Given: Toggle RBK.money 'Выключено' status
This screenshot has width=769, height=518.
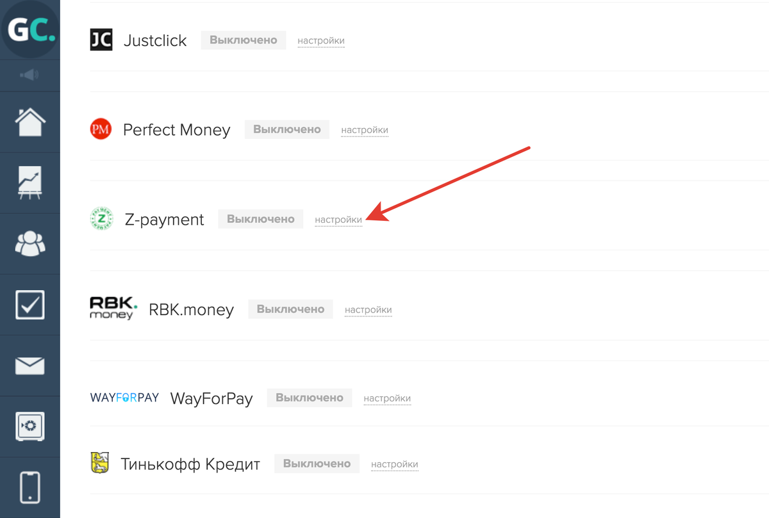Looking at the screenshot, I should click(290, 309).
